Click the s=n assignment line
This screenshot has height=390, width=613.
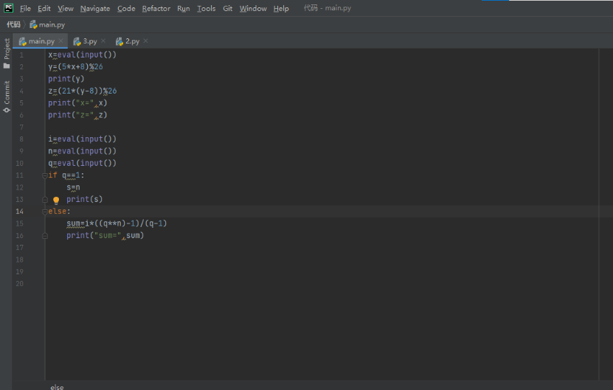[73, 187]
